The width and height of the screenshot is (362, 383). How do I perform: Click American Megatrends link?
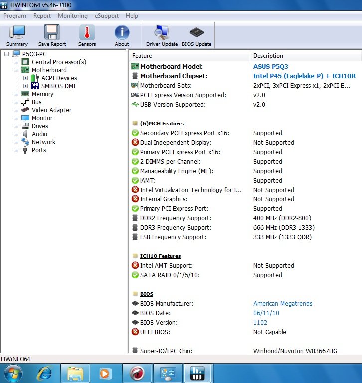click(x=283, y=303)
